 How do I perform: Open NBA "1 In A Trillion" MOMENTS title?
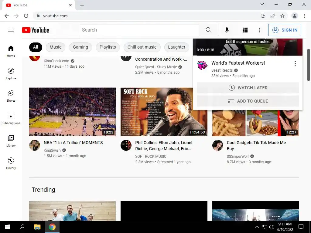pyautogui.click(x=73, y=143)
